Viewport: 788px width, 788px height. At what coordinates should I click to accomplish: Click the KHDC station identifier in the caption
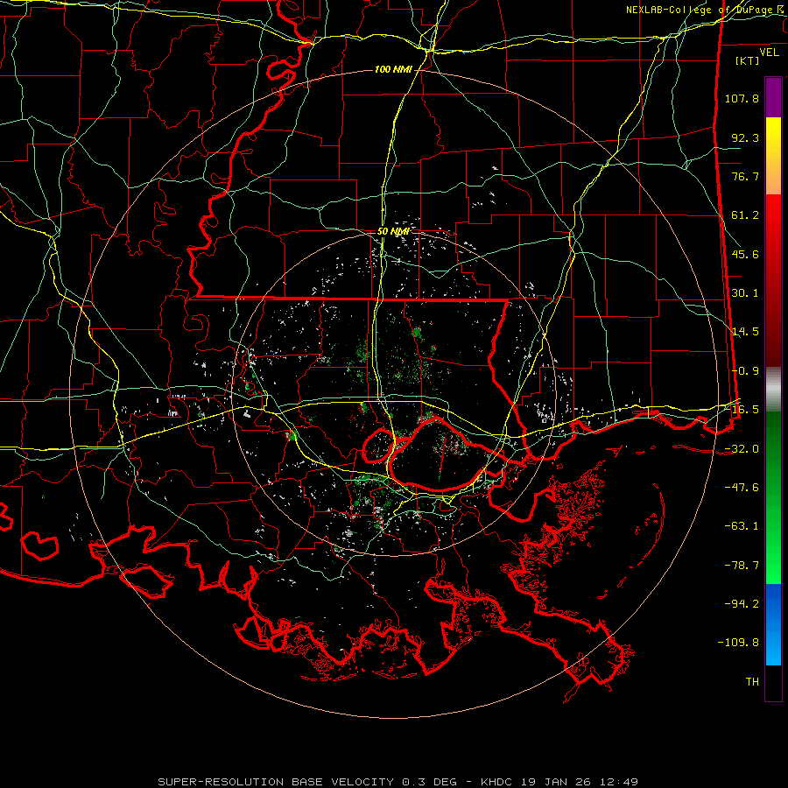[x=497, y=782]
